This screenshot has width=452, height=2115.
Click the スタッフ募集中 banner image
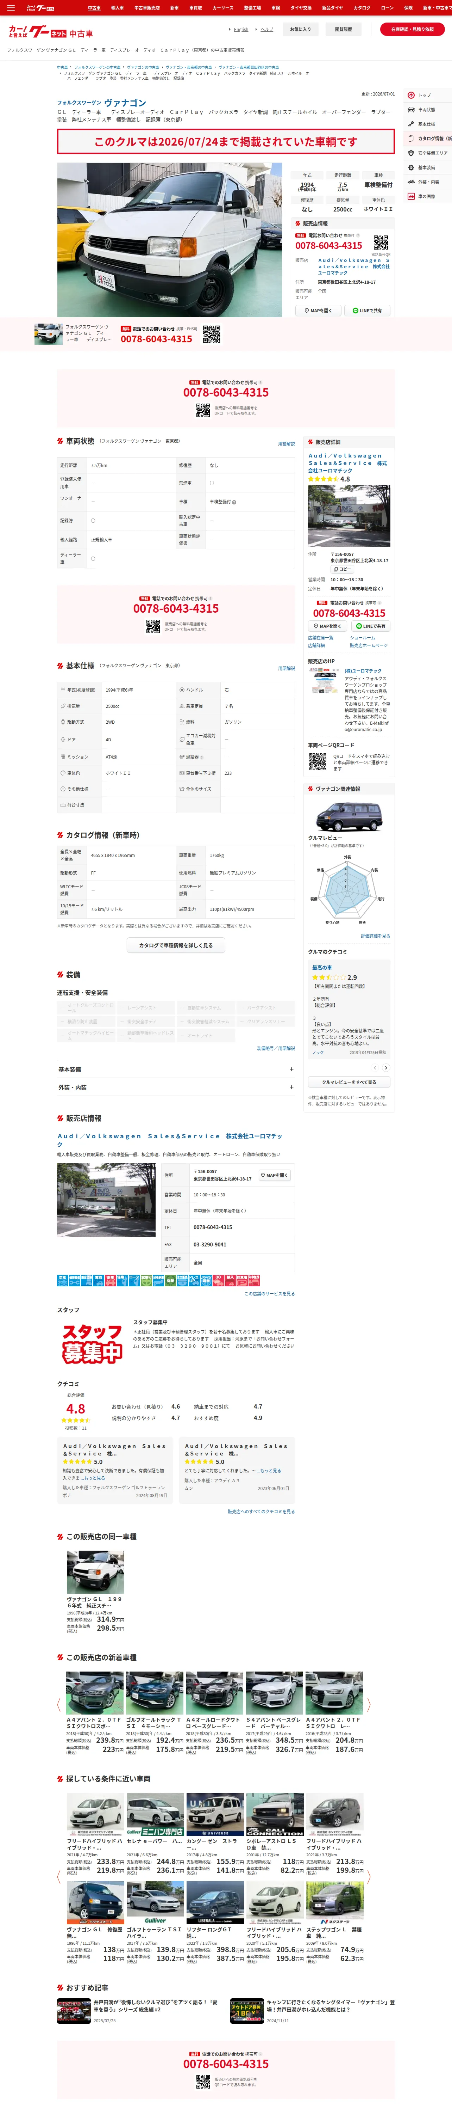pos(92,1343)
